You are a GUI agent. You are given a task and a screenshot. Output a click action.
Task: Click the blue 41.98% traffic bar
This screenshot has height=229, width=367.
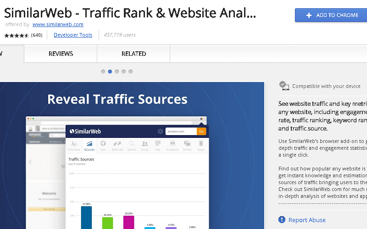86,218
